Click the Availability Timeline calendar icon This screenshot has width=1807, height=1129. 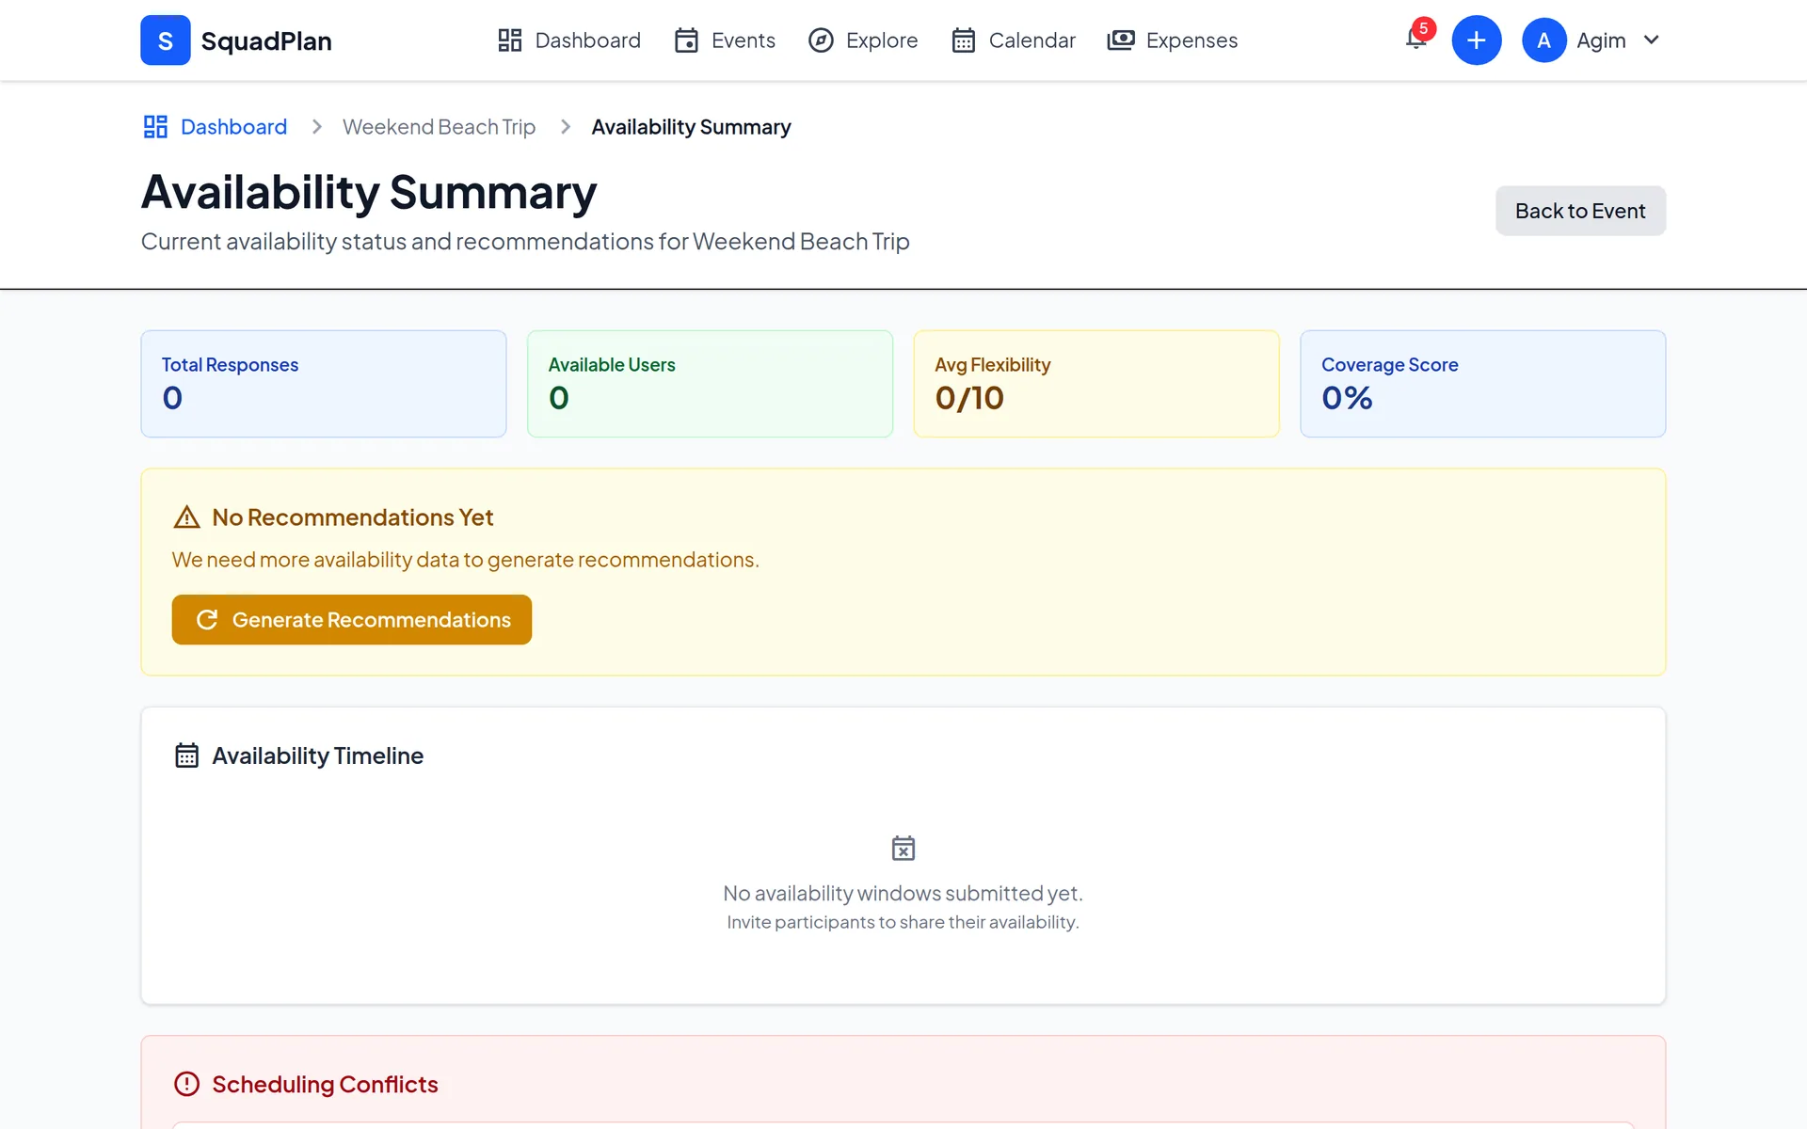tap(187, 755)
